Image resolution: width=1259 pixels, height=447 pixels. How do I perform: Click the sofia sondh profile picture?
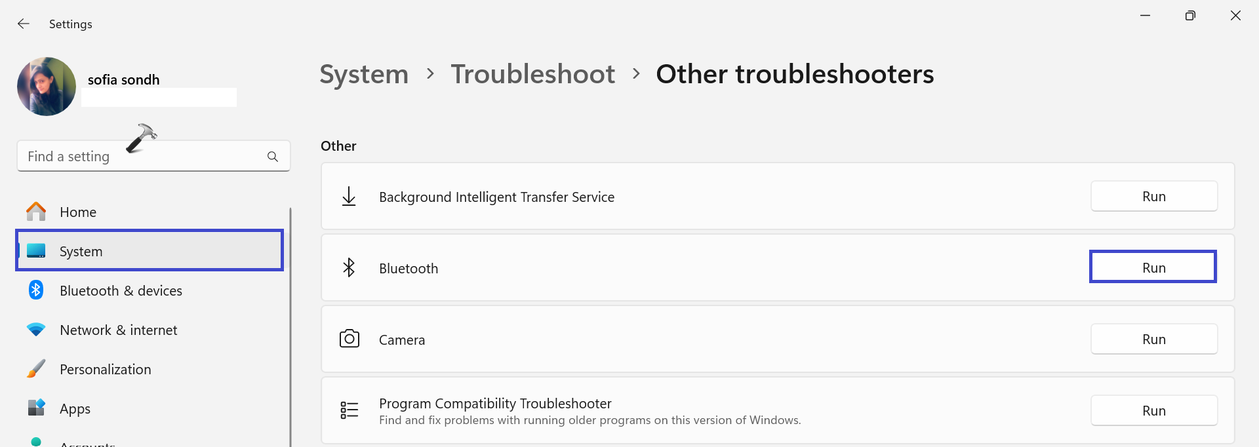point(47,87)
